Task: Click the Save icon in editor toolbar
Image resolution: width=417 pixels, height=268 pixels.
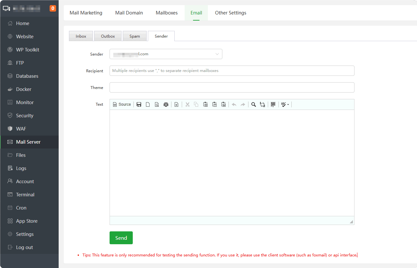Action: click(139, 104)
